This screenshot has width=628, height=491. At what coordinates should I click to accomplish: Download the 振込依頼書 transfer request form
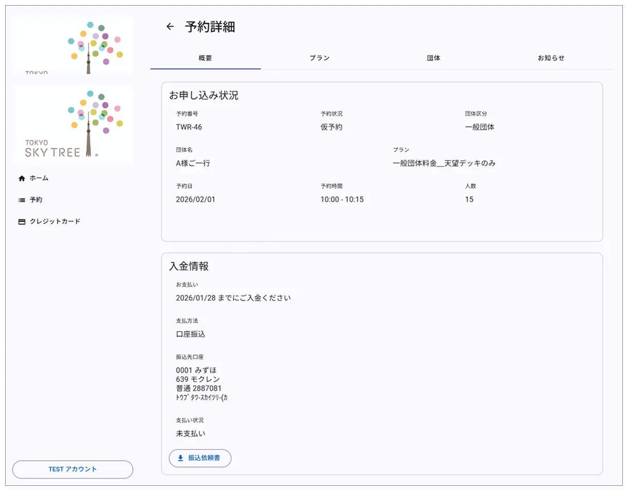[200, 458]
